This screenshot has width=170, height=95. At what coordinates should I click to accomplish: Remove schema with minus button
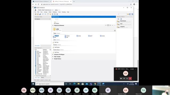click(115, 25)
